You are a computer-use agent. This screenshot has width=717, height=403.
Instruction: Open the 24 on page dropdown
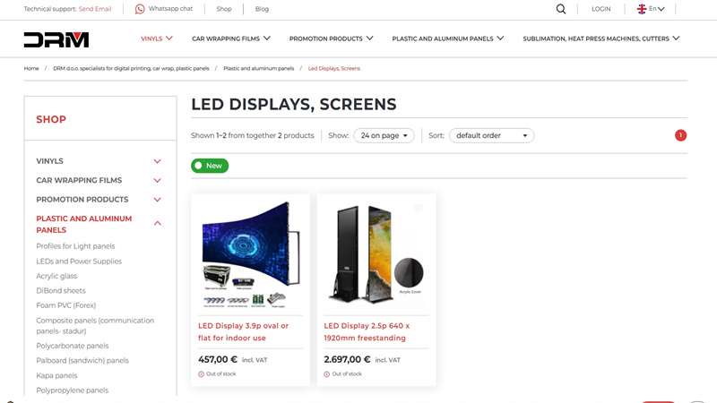coord(384,135)
